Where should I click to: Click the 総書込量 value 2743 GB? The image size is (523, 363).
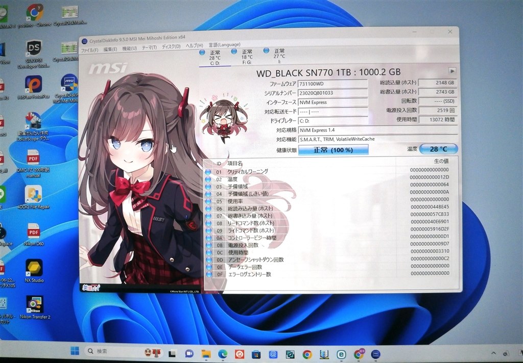pyautogui.click(x=437, y=92)
